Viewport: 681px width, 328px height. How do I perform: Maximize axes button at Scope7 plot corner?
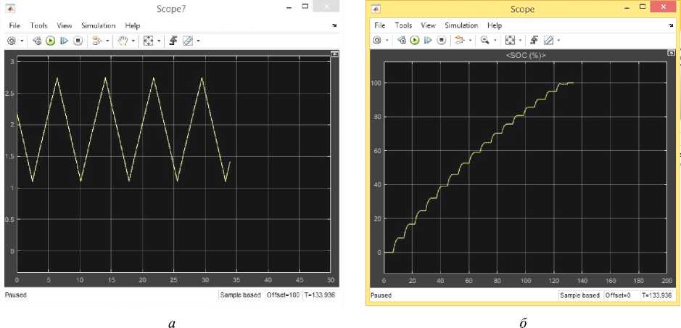pyautogui.click(x=334, y=54)
